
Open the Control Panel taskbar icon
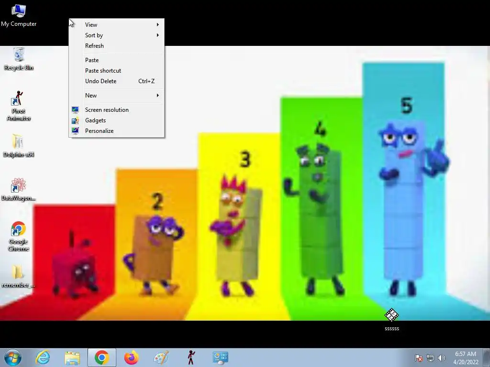click(220, 357)
